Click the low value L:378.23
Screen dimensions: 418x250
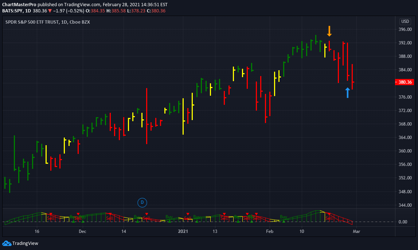pos(136,11)
